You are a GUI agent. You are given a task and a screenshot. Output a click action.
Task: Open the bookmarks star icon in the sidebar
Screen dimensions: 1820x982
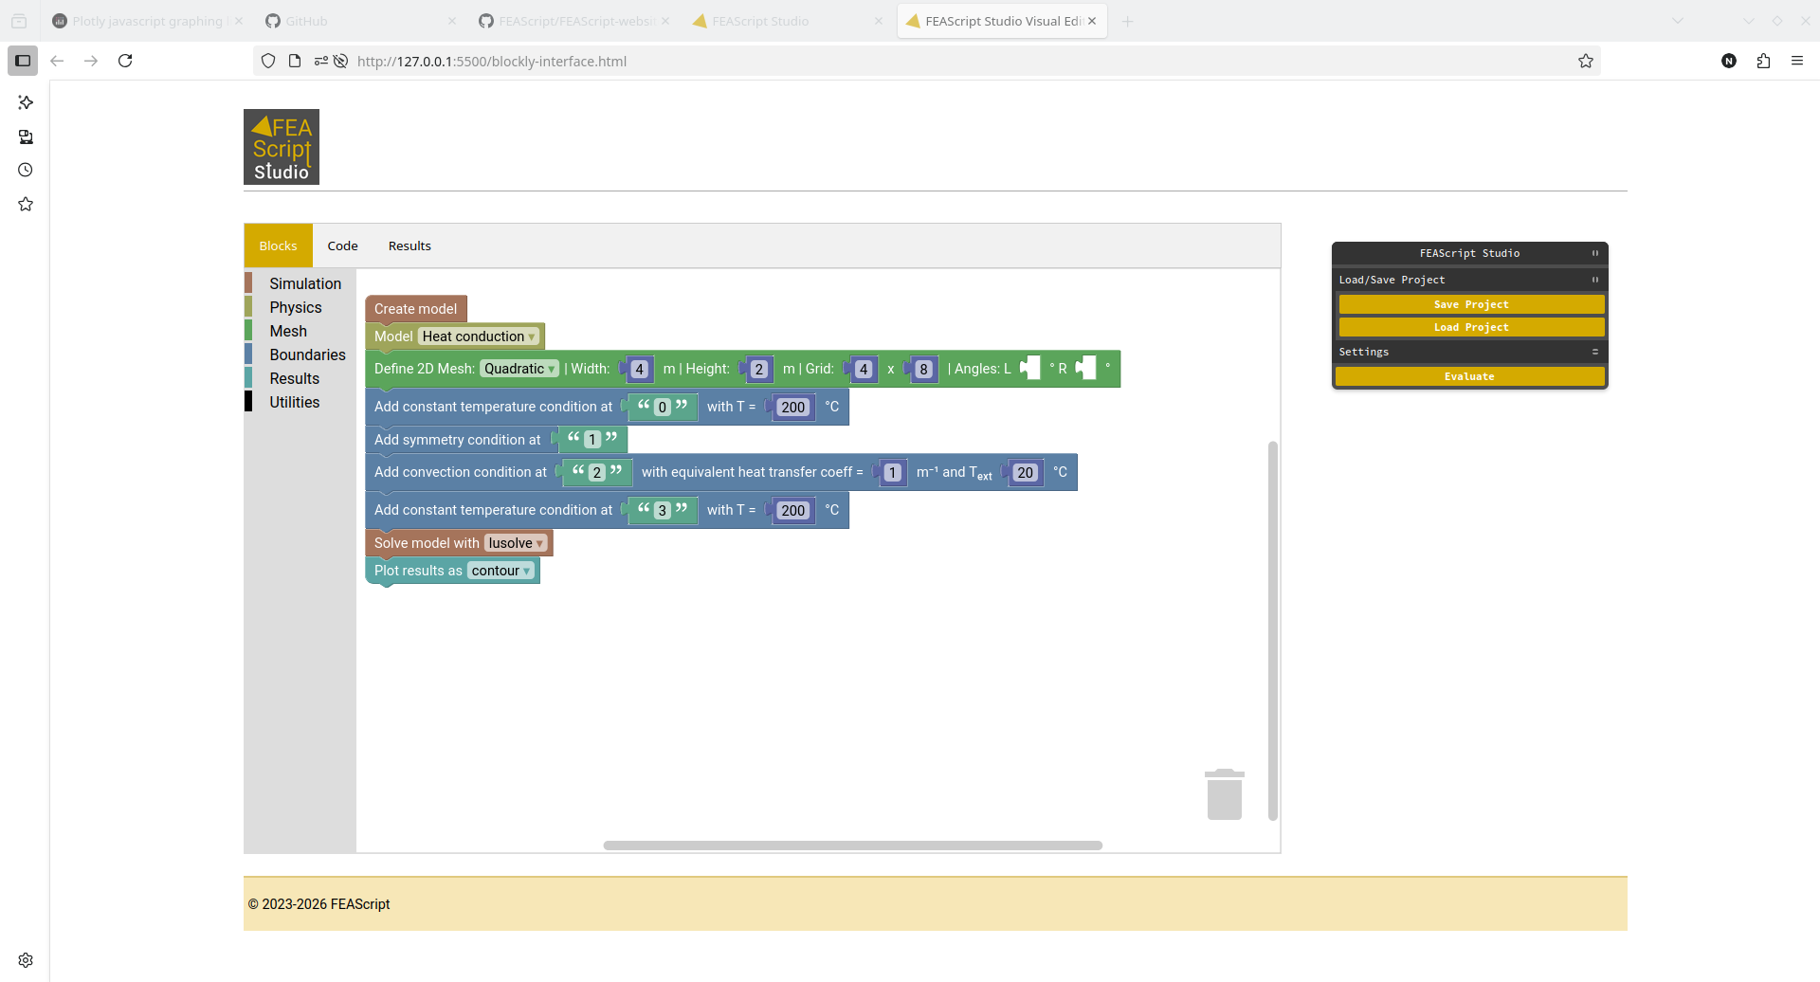click(x=26, y=205)
